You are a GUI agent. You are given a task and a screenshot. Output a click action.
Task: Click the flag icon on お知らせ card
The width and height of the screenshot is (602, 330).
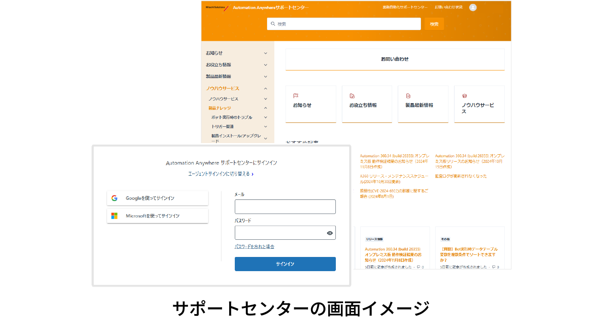[x=296, y=96]
